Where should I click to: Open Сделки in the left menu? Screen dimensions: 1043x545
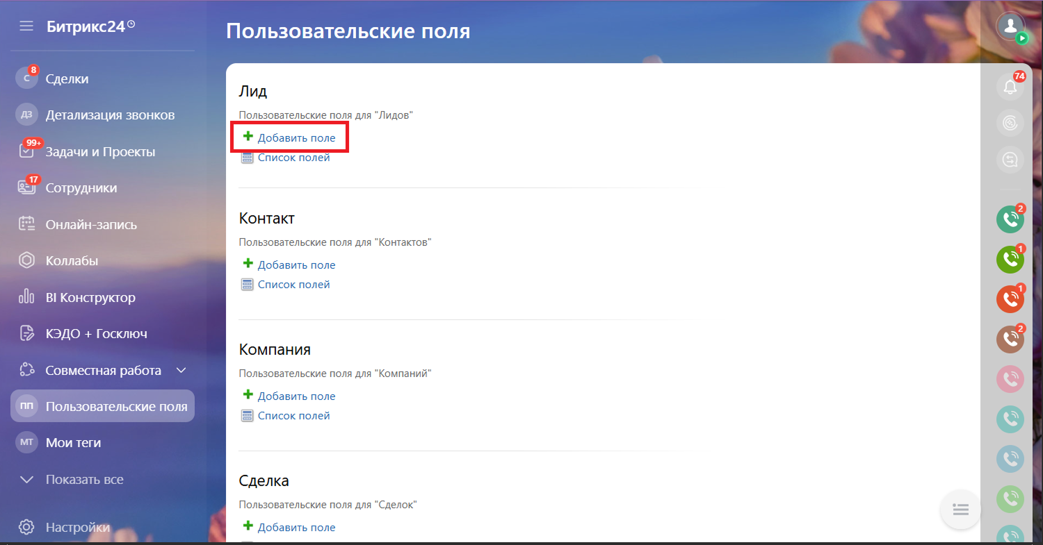67,78
